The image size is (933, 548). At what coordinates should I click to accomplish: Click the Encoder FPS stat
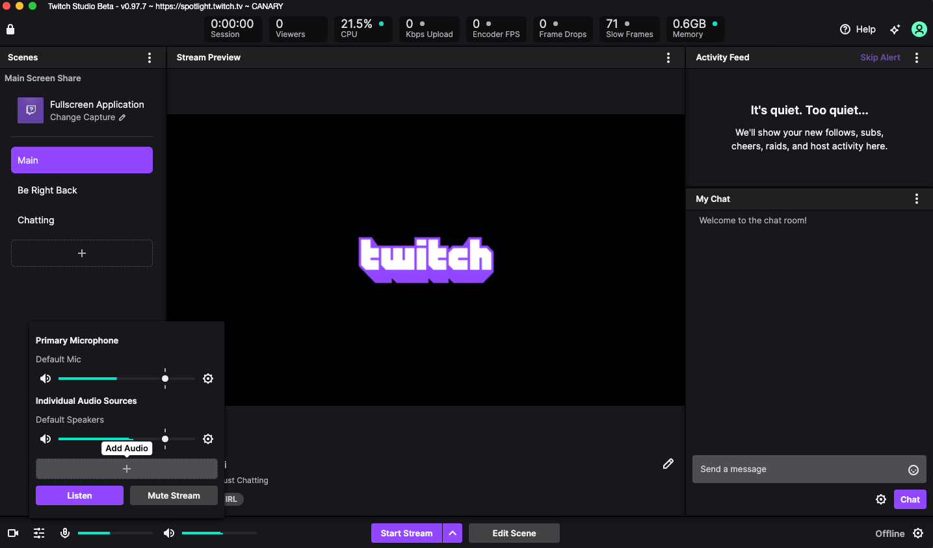496,29
